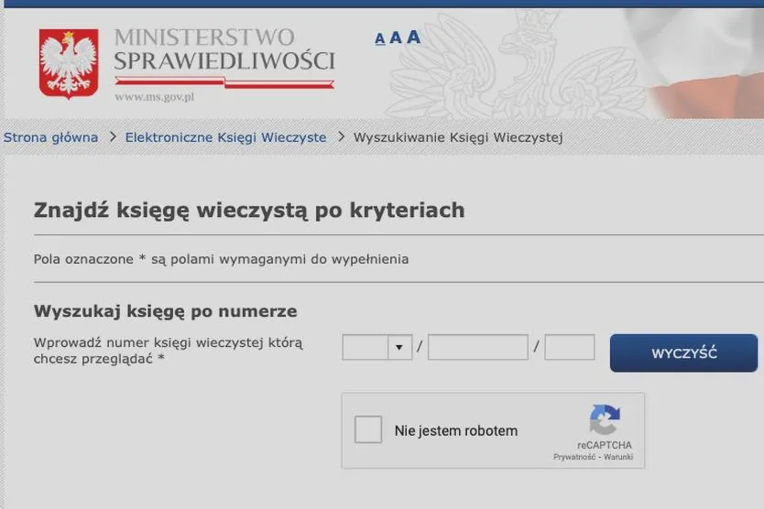Viewport: 764px width, 509px height.
Task: Open the Warunki reCAPTCHA link
Action: coord(618,457)
